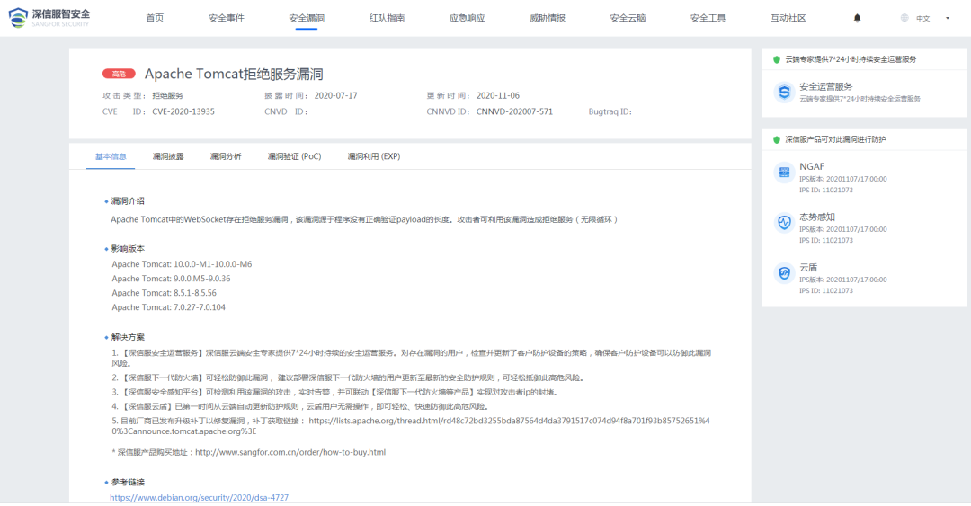Click the 安全运营服务 service icon

pyautogui.click(x=784, y=93)
